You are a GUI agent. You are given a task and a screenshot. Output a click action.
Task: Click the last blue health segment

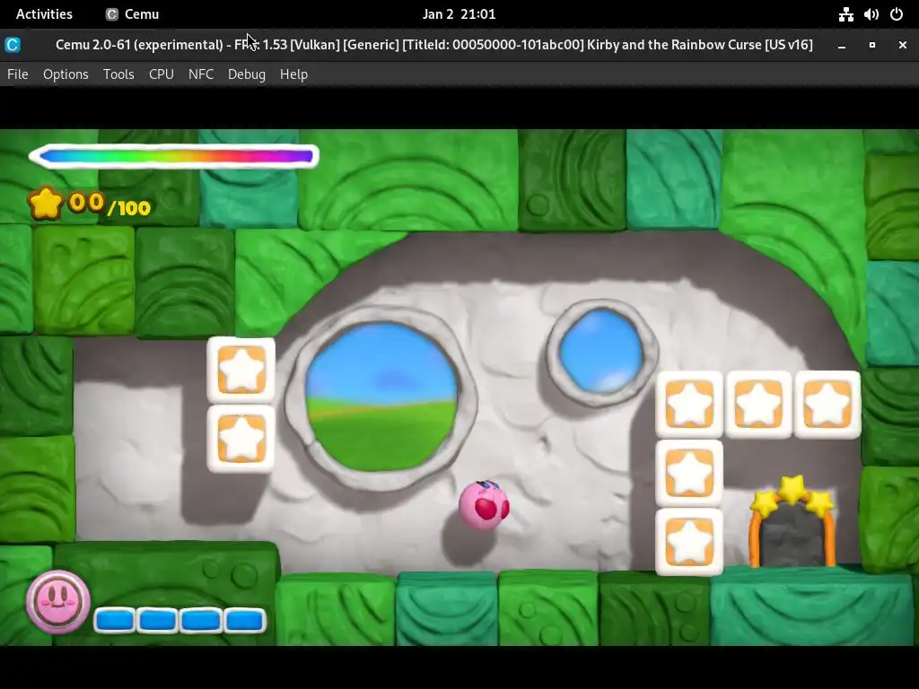click(x=244, y=621)
